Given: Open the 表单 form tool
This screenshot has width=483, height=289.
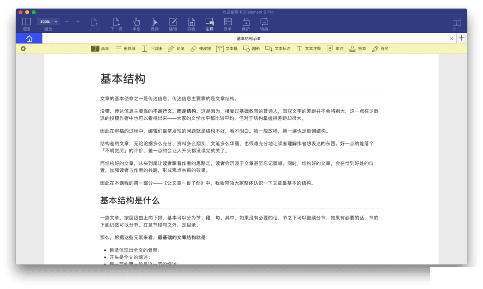Looking at the screenshot, I should coord(228,24).
